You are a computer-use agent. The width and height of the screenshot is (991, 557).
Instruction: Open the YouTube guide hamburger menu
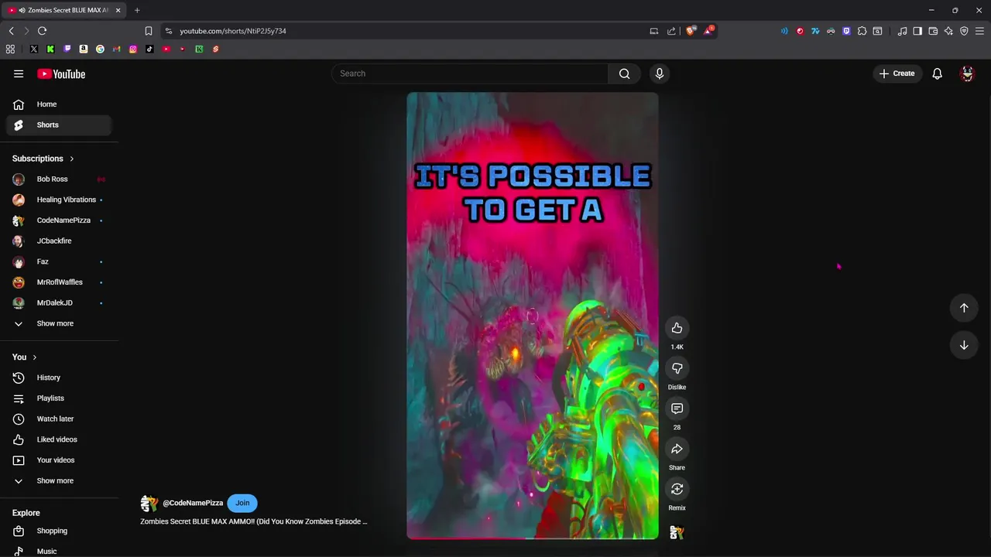pyautogui.click(x=19, y=73)
